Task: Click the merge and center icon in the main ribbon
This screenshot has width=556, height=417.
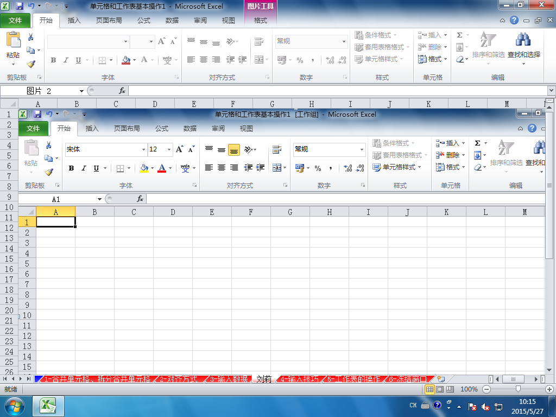Action: pos(259,60)
